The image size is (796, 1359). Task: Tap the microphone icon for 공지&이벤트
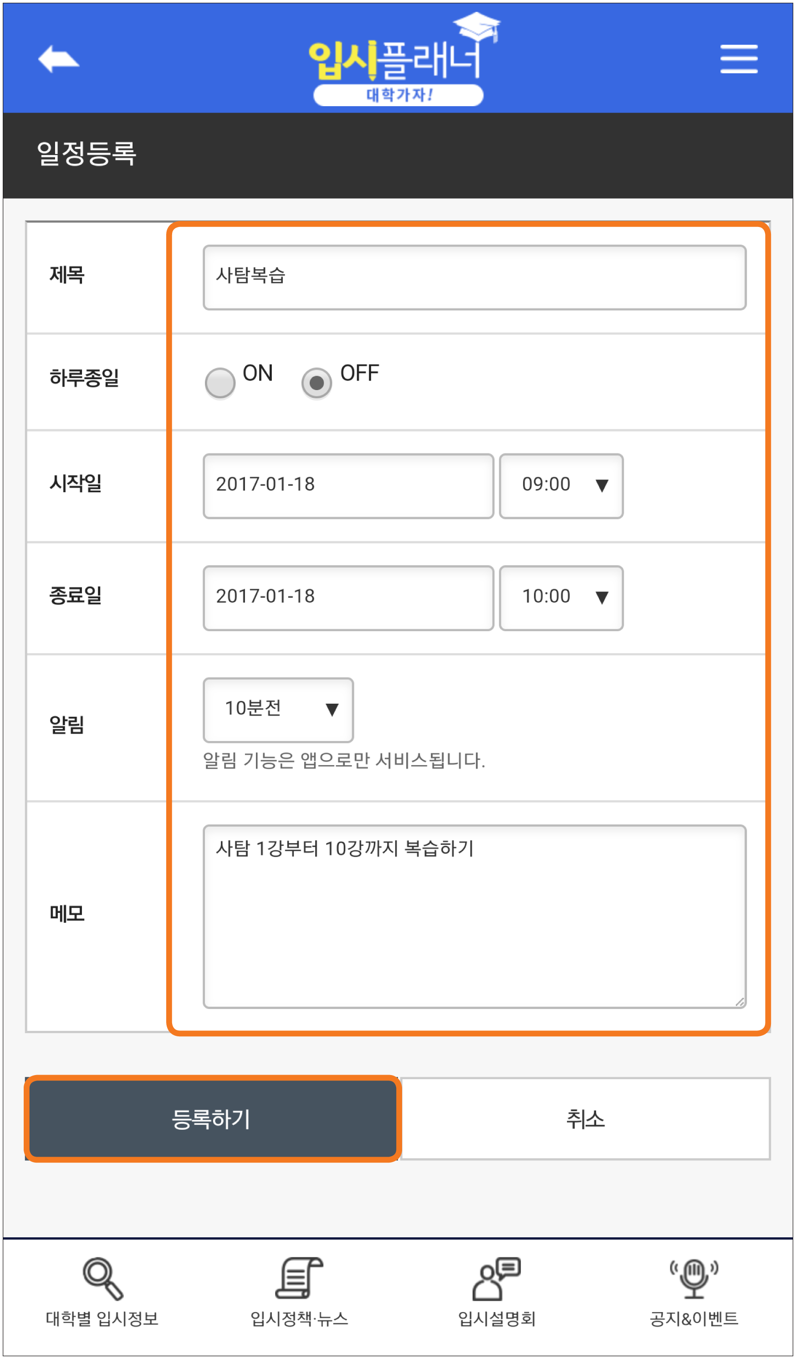694,1279
